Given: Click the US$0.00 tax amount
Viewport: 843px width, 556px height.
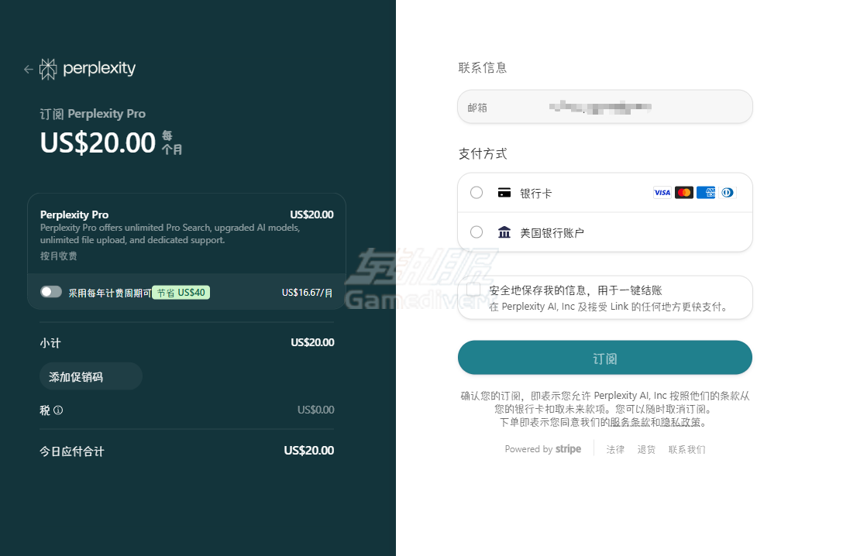Looking at the screenshot, I should click(315, 410).
